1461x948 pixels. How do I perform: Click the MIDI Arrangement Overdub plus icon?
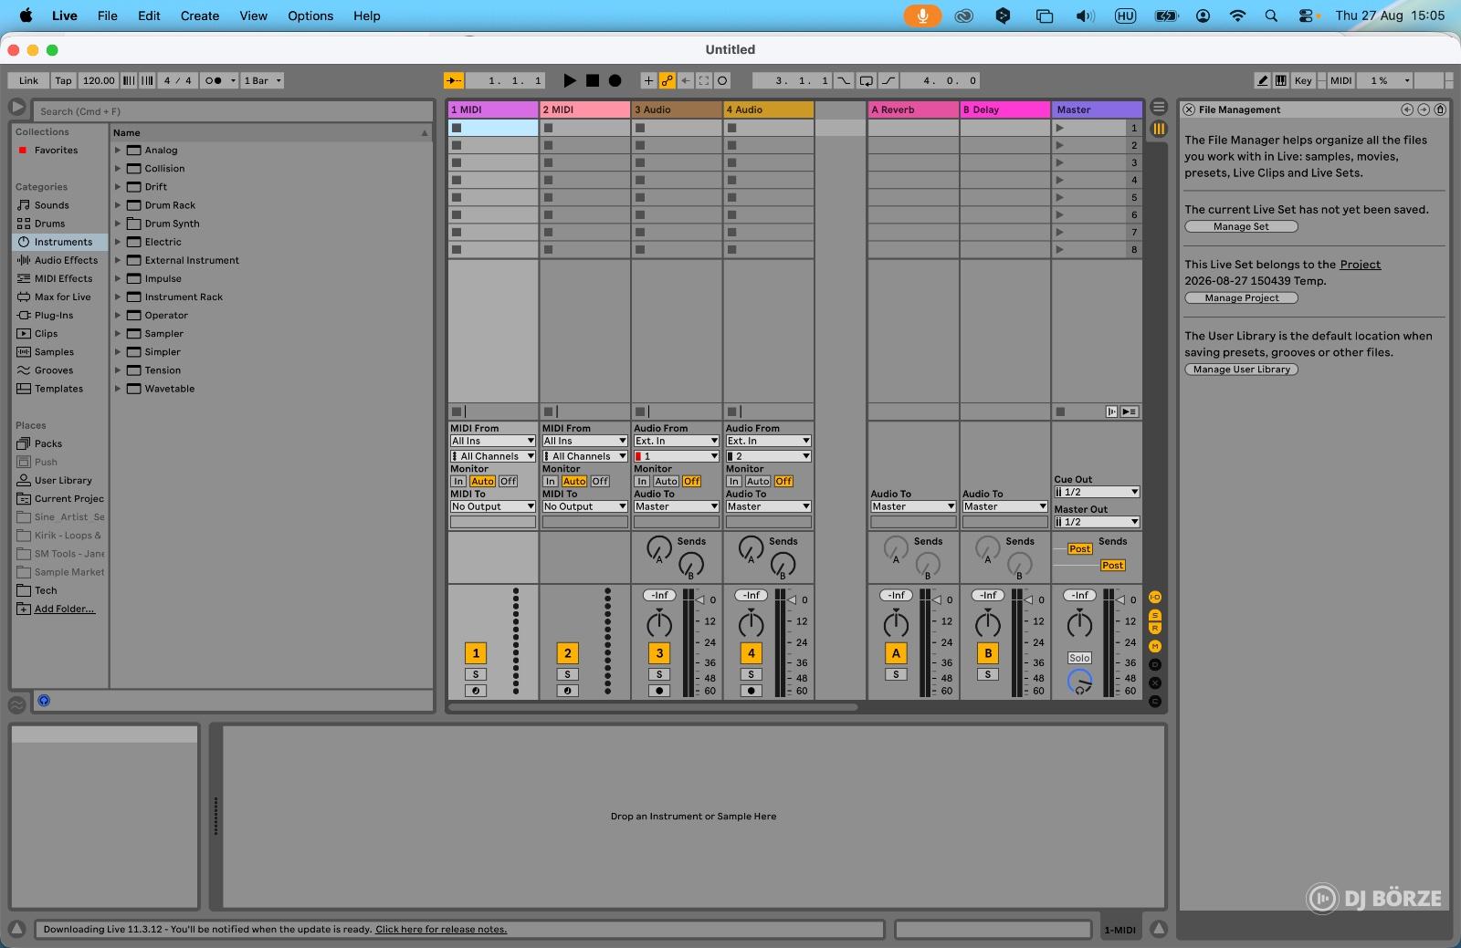[x=648, y=80]
